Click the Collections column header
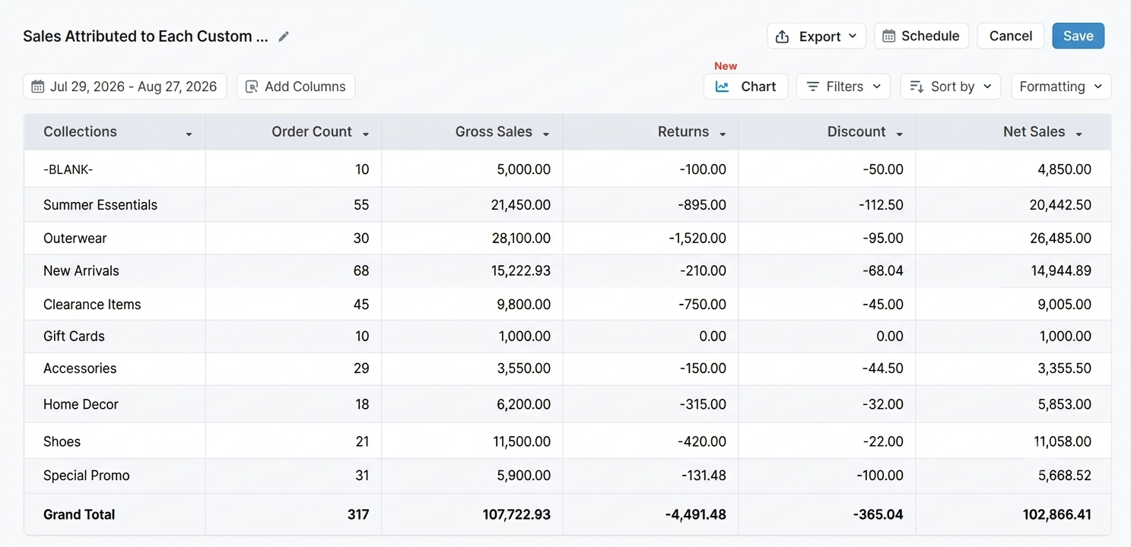 coord(115,132)
